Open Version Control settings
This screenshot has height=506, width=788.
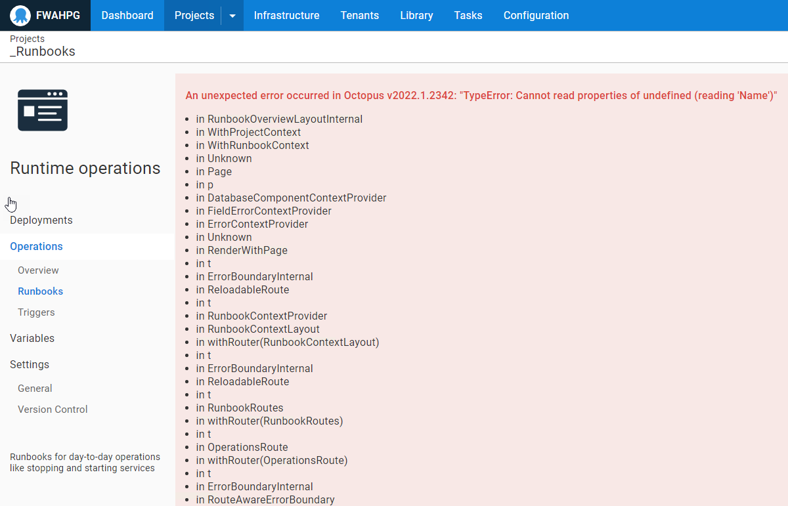coord(53,409)
